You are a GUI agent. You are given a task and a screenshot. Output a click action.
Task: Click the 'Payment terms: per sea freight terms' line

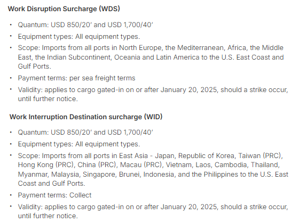(x=76, y=78)
